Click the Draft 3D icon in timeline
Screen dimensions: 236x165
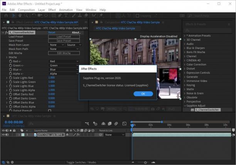95,123
